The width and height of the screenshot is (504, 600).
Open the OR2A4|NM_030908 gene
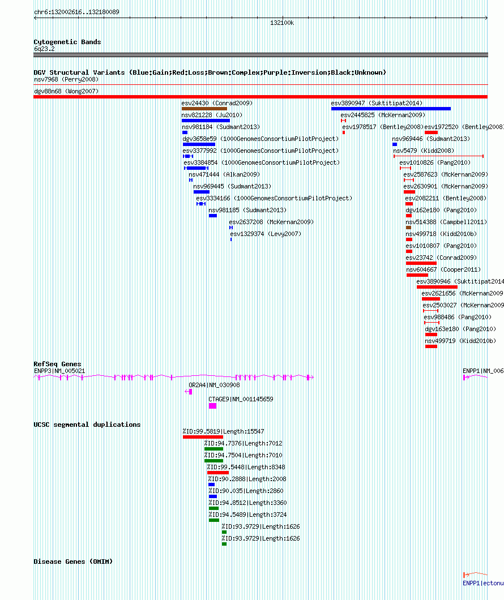coord(214,385)
